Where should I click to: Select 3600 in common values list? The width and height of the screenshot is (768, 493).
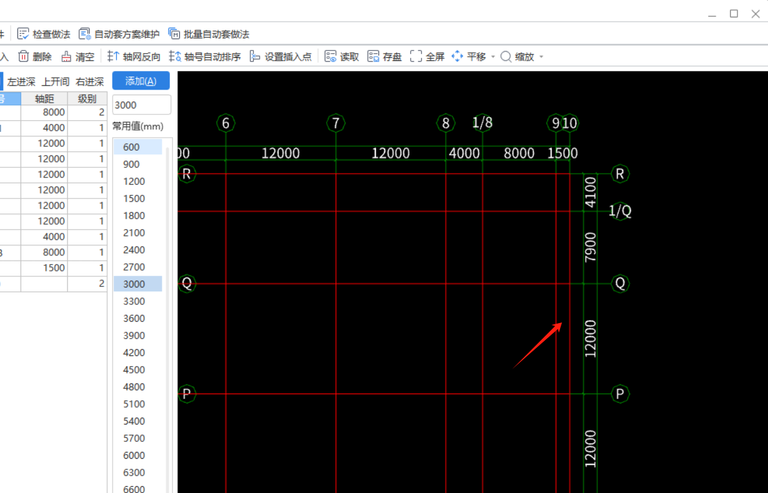(138, 318)
